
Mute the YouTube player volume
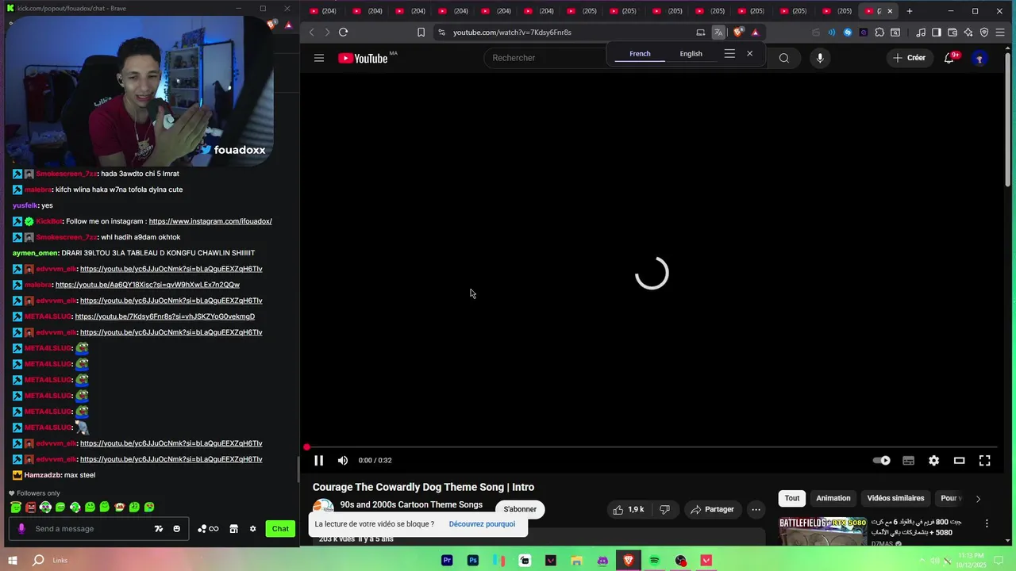click(343, 460)
